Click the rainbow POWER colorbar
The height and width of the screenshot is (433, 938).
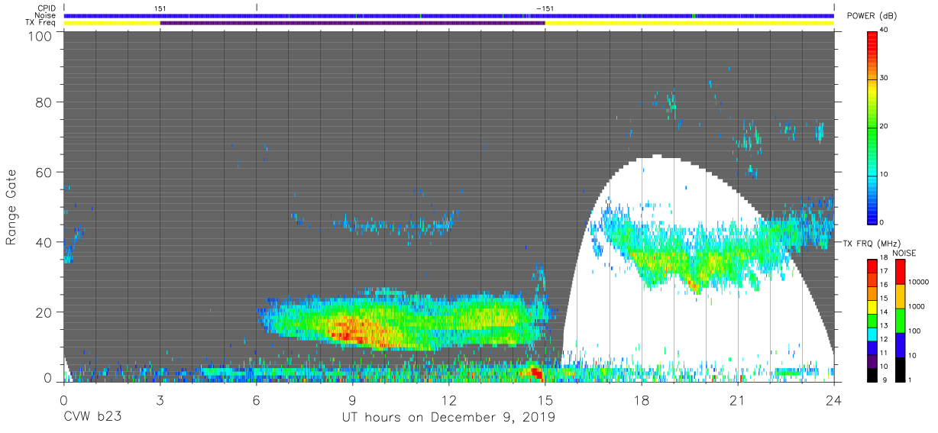pos(872,127)
